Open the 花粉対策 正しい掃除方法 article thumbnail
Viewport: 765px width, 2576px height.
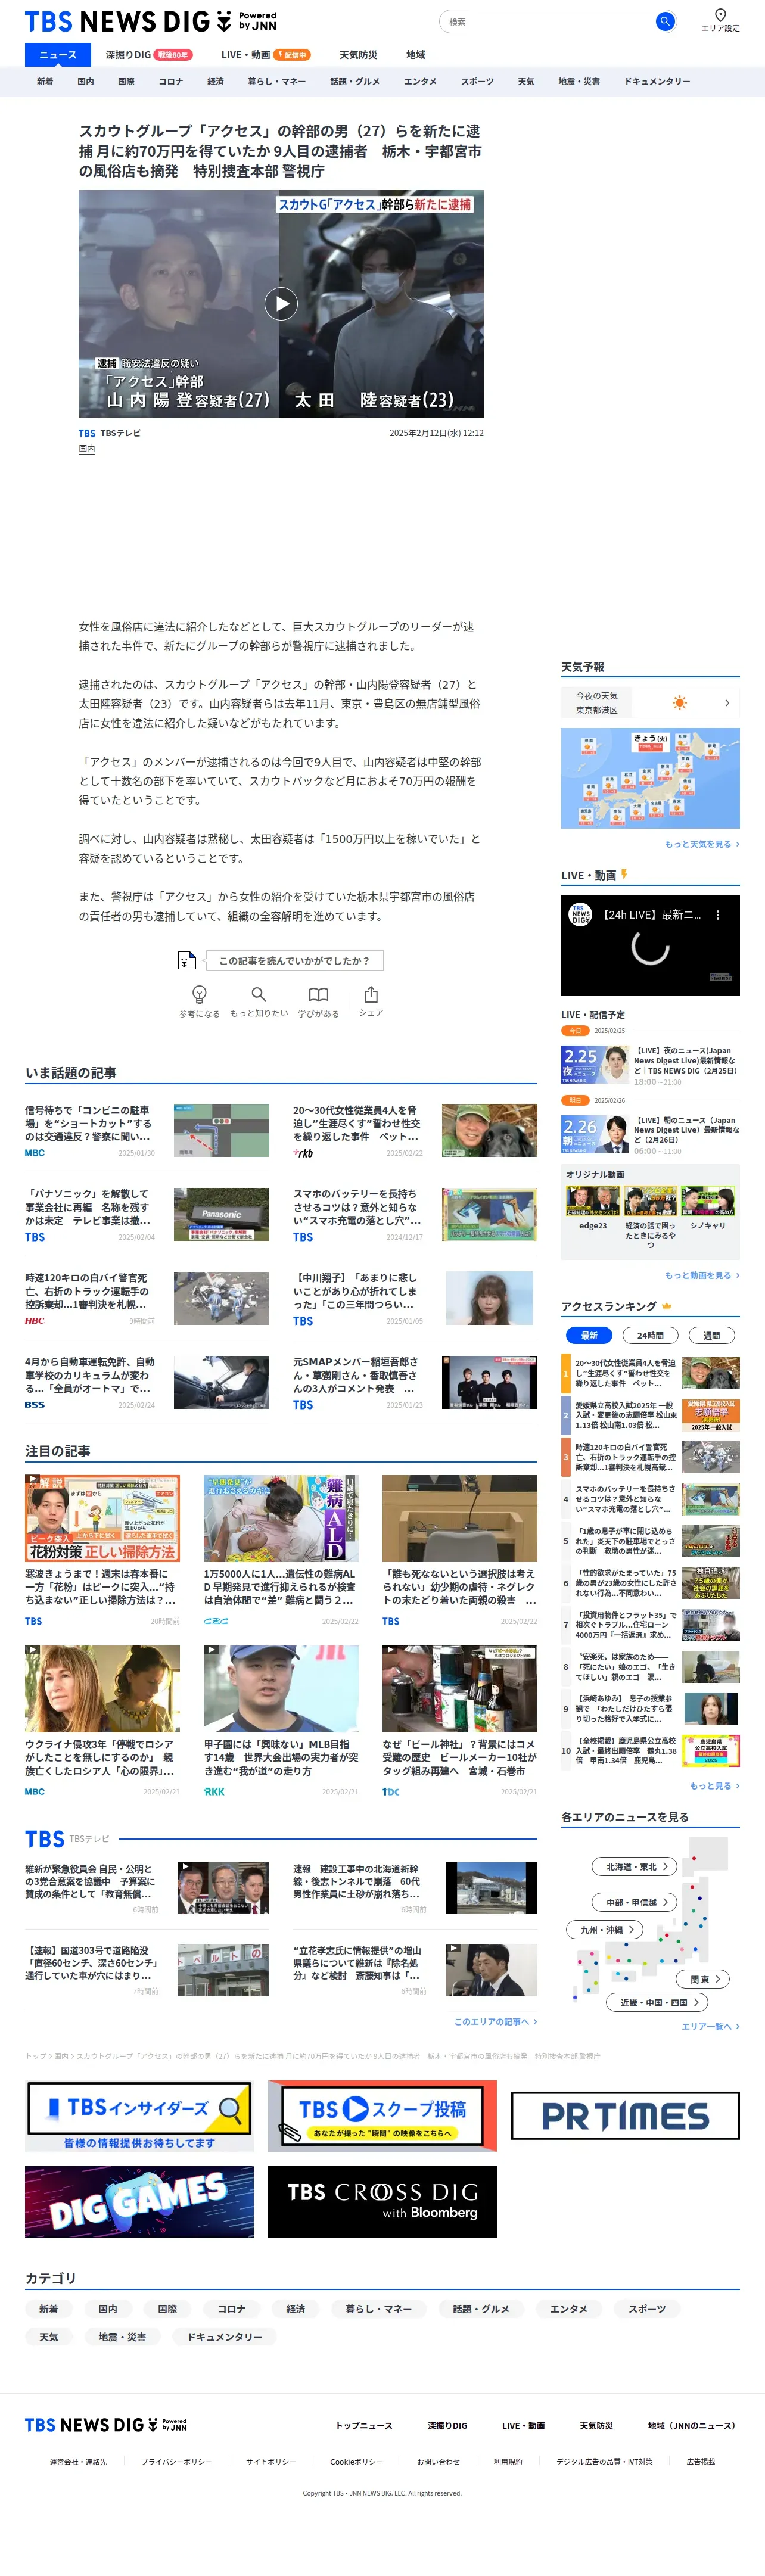102,1518
